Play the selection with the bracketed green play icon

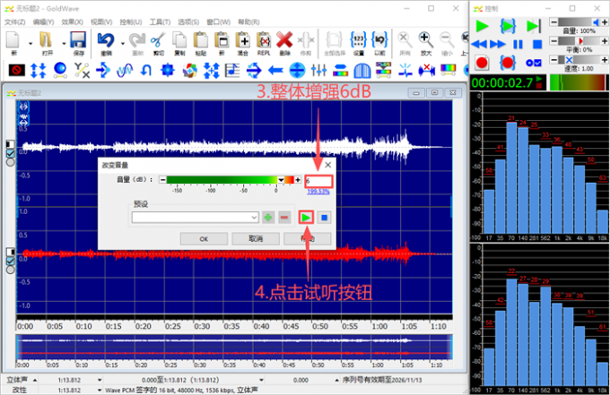(508, 26)
